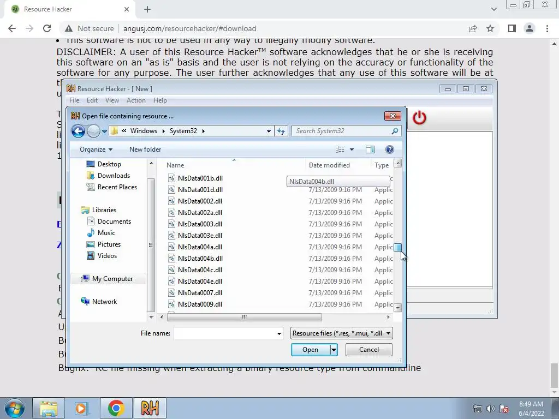Open the Organize menu
The width and height of the screenshot is (559, 419).
point(96,149)
